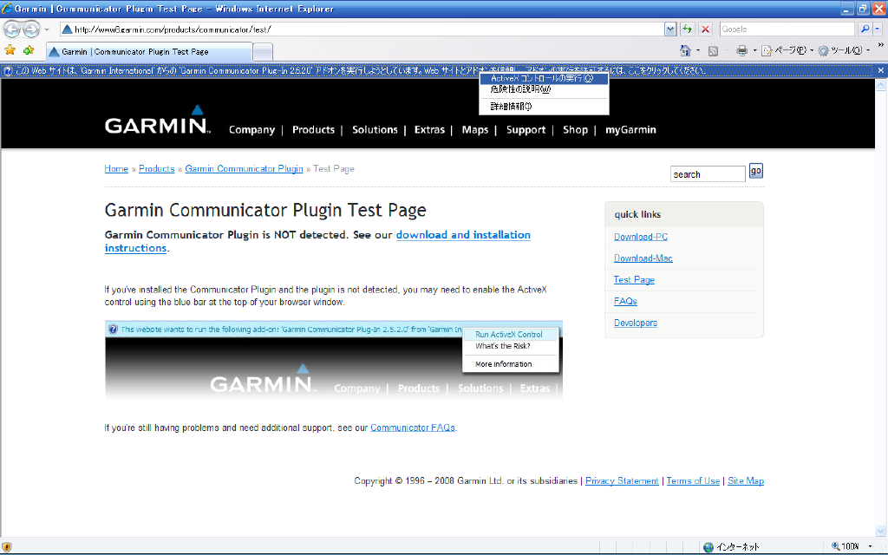Click the go search button
Image resolution: width=888 pixels, height=555 pixels.
(755, 171)
